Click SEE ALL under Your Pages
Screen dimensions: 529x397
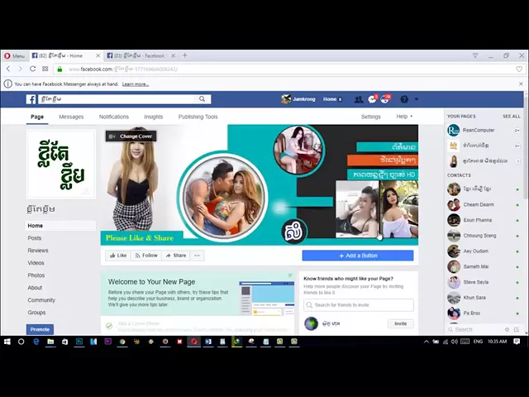click(x=512, y=117)
